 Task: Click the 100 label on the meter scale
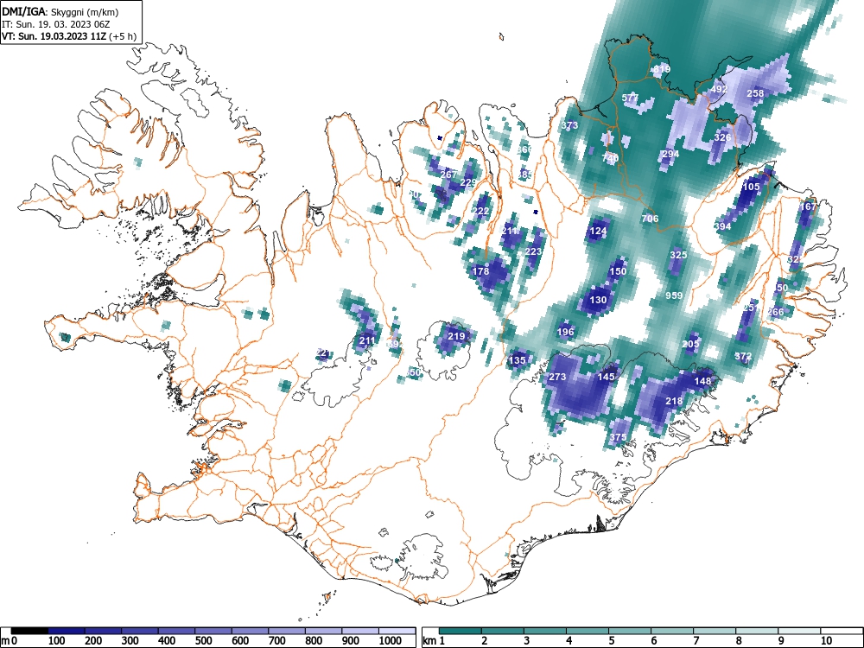click(57, 641)
